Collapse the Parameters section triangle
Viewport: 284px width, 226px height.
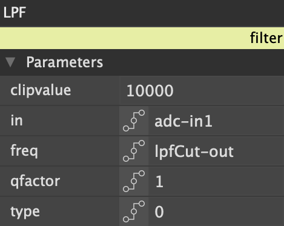click(x=10, y=62)
